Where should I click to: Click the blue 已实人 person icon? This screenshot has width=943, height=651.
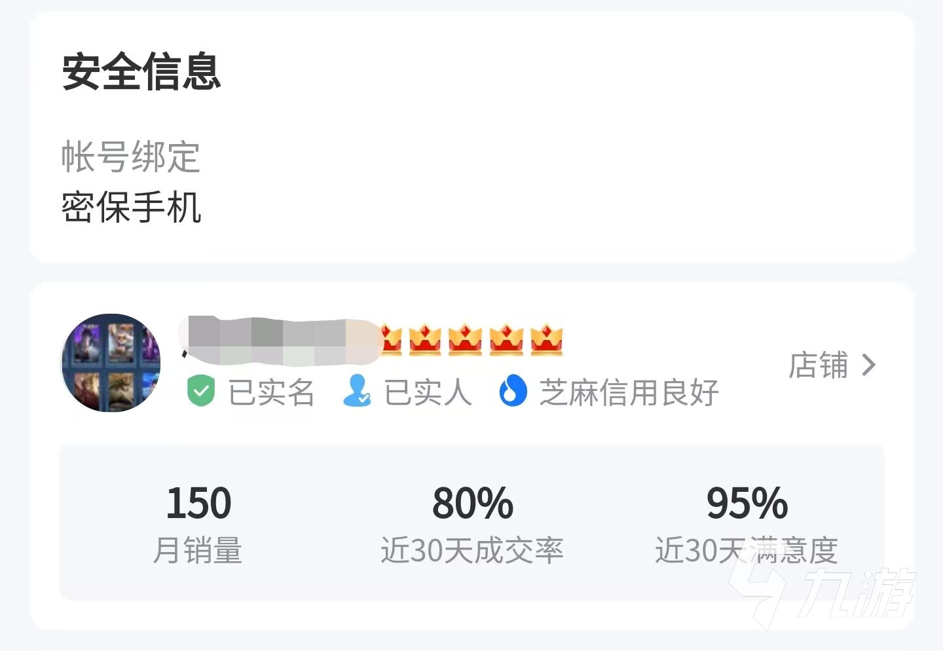click(358, 391)
